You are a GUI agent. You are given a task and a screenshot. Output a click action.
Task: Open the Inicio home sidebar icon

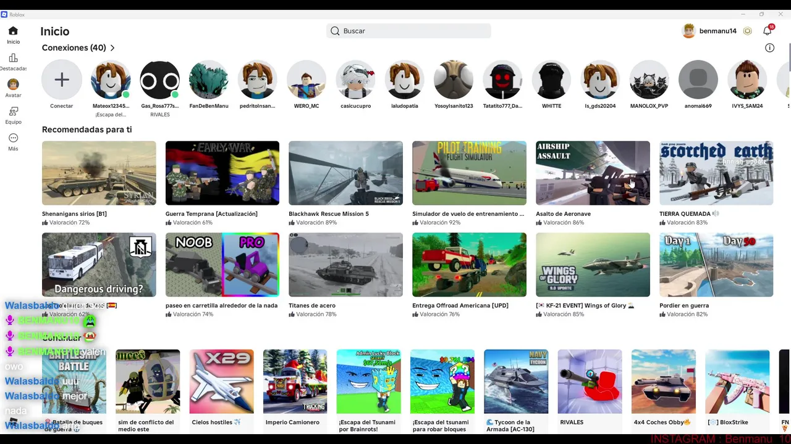[x=13, y=31]
